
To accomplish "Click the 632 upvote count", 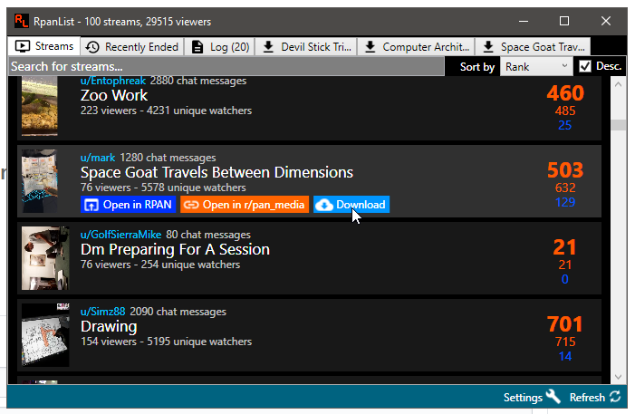I will click(x=565, y=188).
